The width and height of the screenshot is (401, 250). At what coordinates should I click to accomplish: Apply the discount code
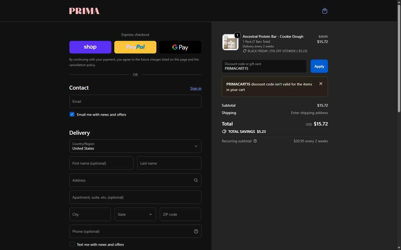click(319, 66)
